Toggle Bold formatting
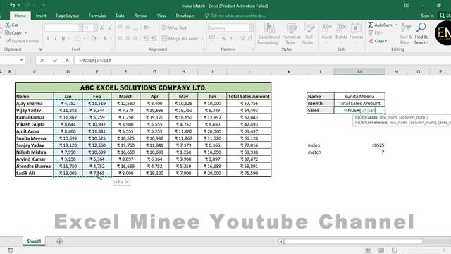Image resolution: width=451 pixels, height=254 pixels. [x=48, y=38]
